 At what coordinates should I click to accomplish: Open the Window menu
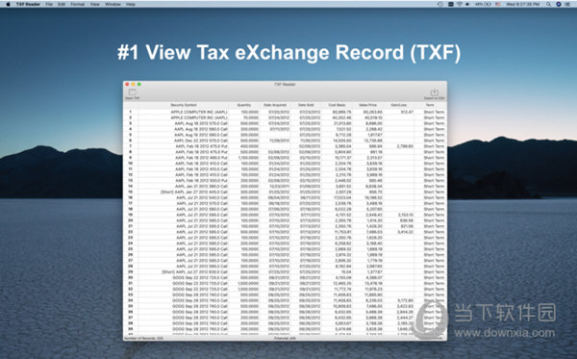113,4
